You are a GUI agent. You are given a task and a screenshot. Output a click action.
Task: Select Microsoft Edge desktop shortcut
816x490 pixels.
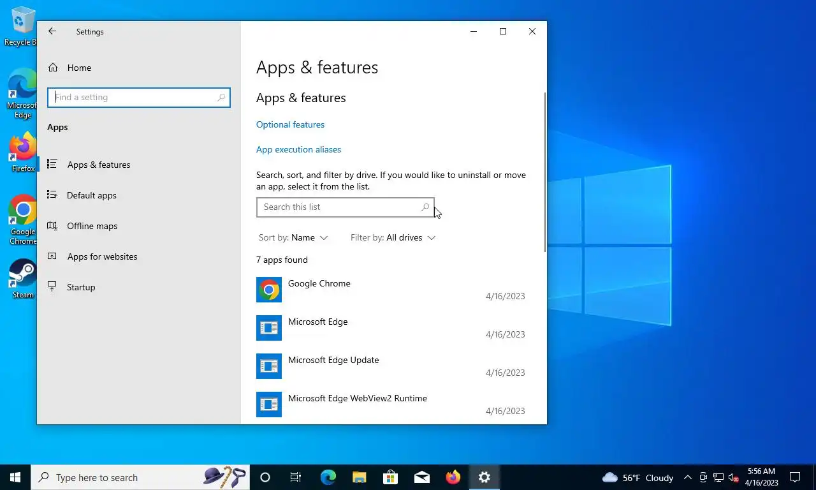coord(22,94)
